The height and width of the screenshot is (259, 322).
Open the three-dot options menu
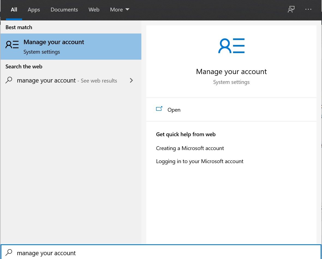[x=308, y=10]
